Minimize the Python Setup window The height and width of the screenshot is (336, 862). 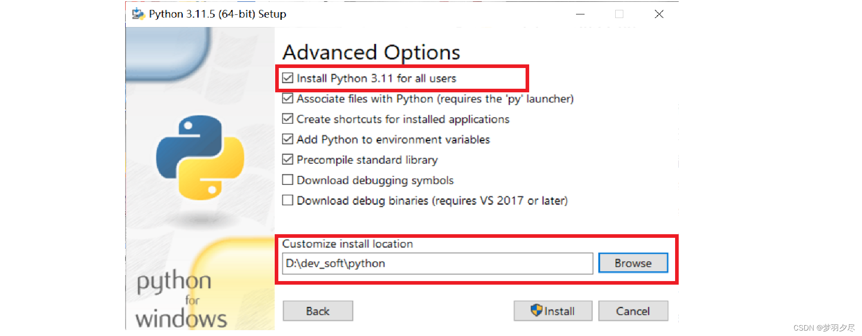pyautogui.click(x=581, y=14)
